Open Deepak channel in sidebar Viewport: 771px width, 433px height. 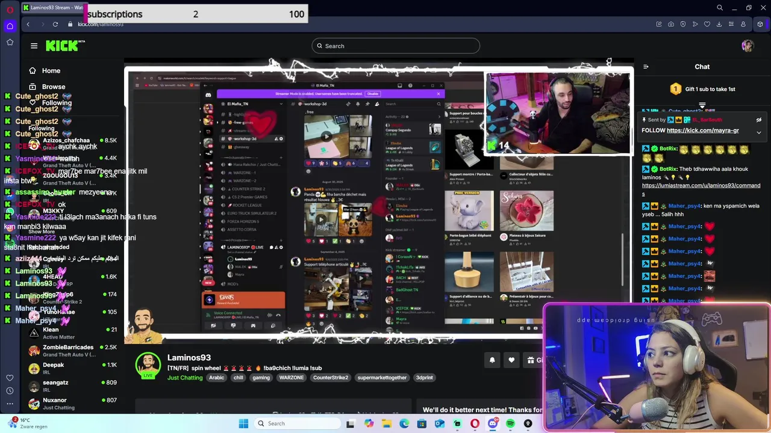pyautogui.click(x=72, y=368)
